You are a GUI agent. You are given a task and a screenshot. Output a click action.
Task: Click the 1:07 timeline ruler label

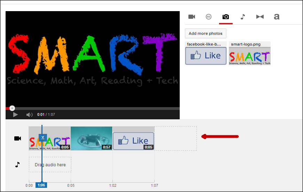[x=154, y=186]
